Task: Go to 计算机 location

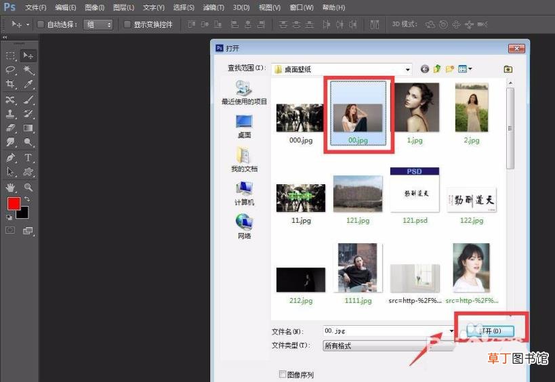Action: [x=244, y=194]
